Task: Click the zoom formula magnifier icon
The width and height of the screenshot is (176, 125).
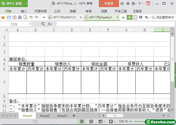Action: click(43, 24)
